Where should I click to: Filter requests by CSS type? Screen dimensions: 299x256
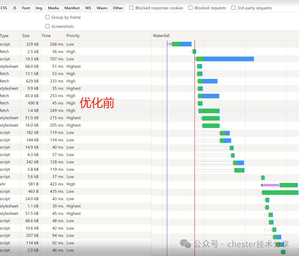coord(4,8)
